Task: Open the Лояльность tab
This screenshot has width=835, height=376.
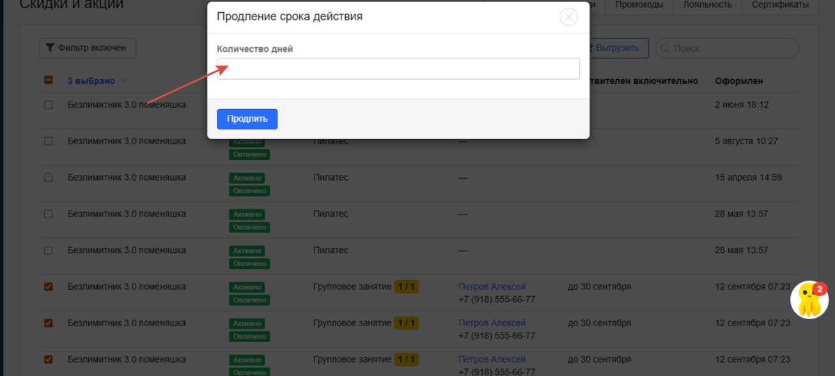Action: 706,4
